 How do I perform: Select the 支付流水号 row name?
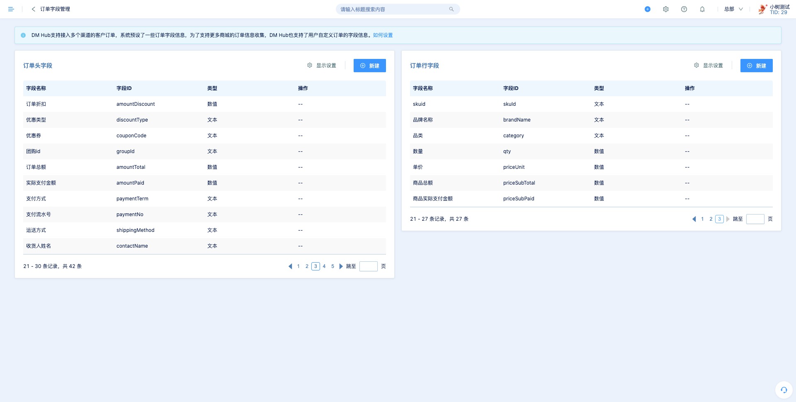[39, 214]
